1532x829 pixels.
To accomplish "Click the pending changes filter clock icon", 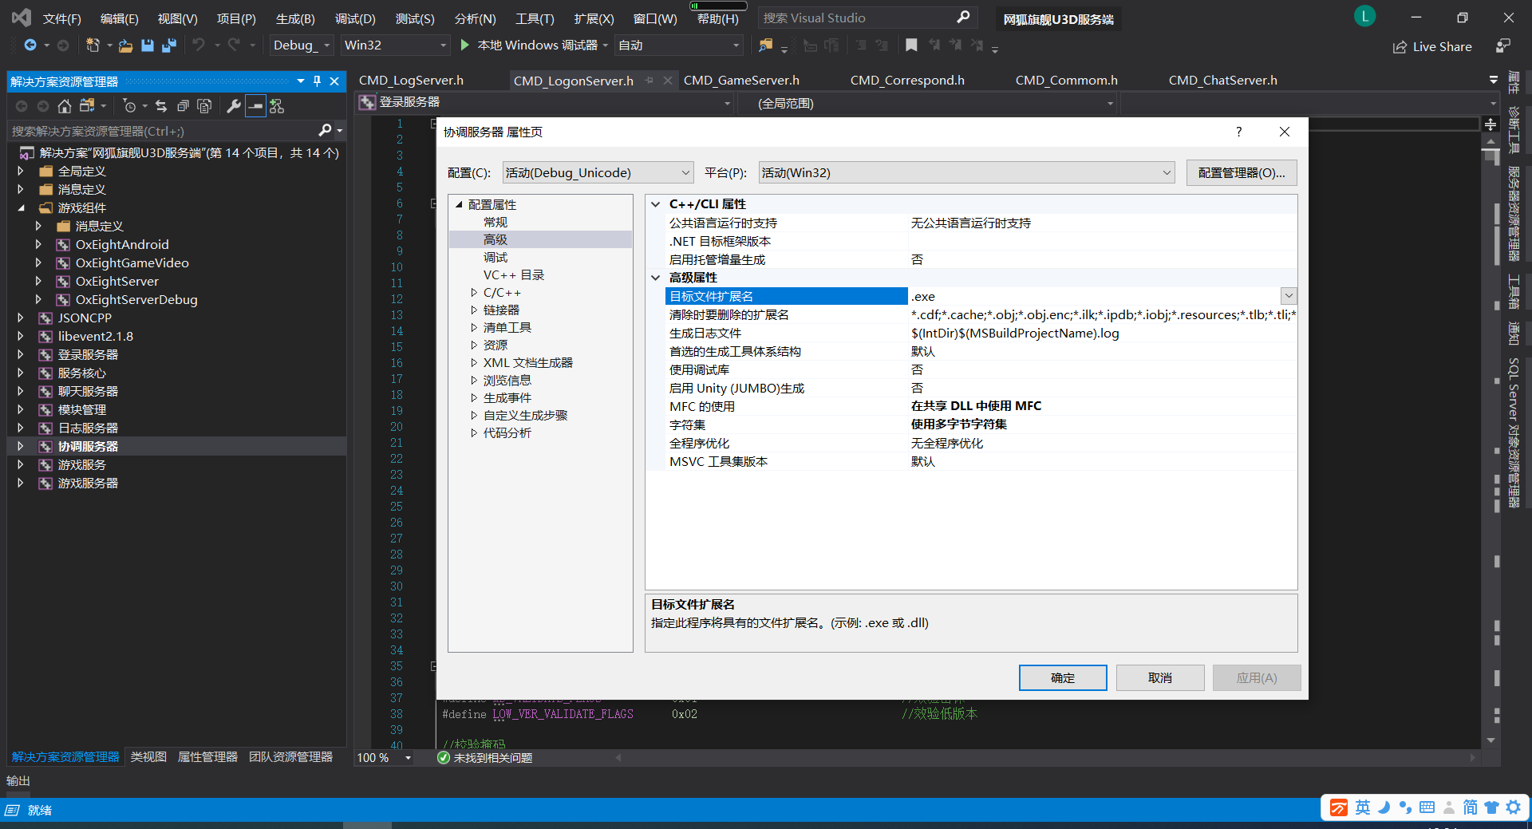I will click(x=130, y=106).
